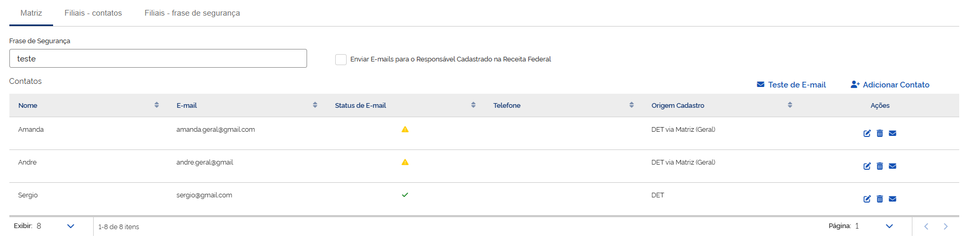Go to next page arrow

[945, 227]
